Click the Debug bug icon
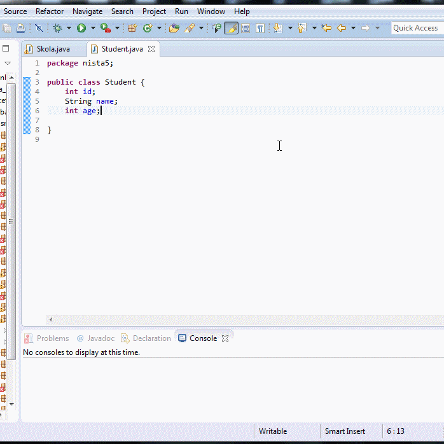444x444 pixels. click(58, 28)
